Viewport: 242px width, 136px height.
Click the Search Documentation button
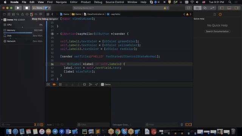(x=217, y=31)
